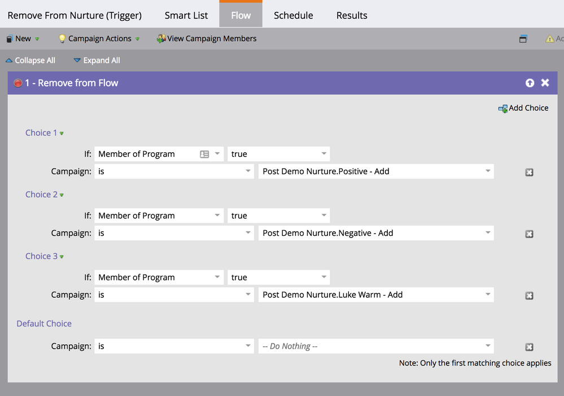
Task: Remove the Default Choice with its delete icon
Action: pyautogui.click(x=529, y=346)
